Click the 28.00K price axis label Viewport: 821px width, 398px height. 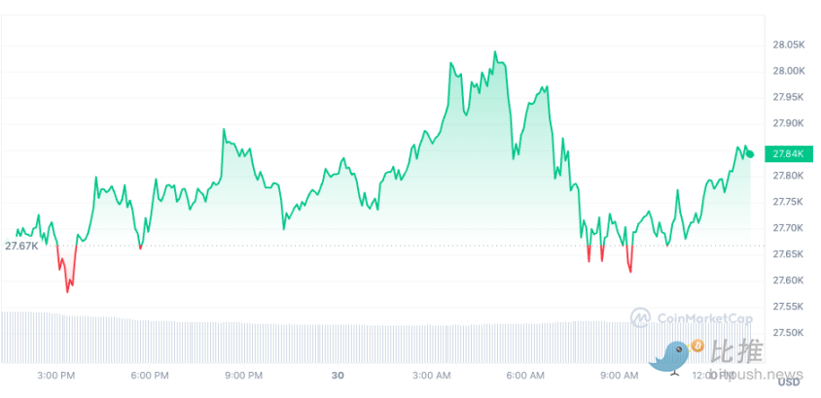pyautogui.click(x=789, y=71)
